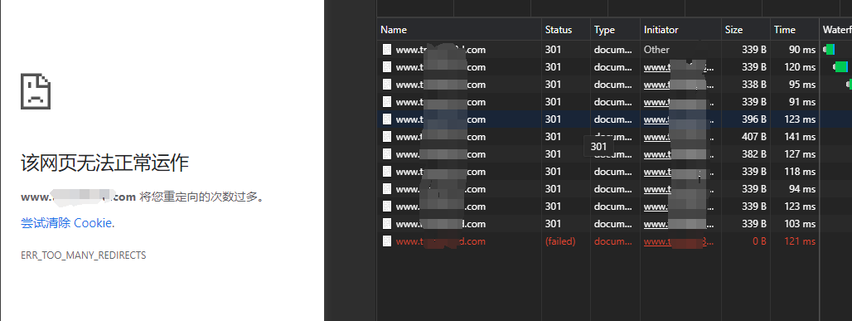The image size is (852, 321).
Task: Open the initiator link in the 103 ms row
Action: 679,224
